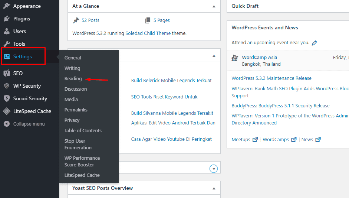Open WPTavern Rank Math SEO Plugin article
The width and height of the screenshot is (349, 198).
click(x=290, y=92)
